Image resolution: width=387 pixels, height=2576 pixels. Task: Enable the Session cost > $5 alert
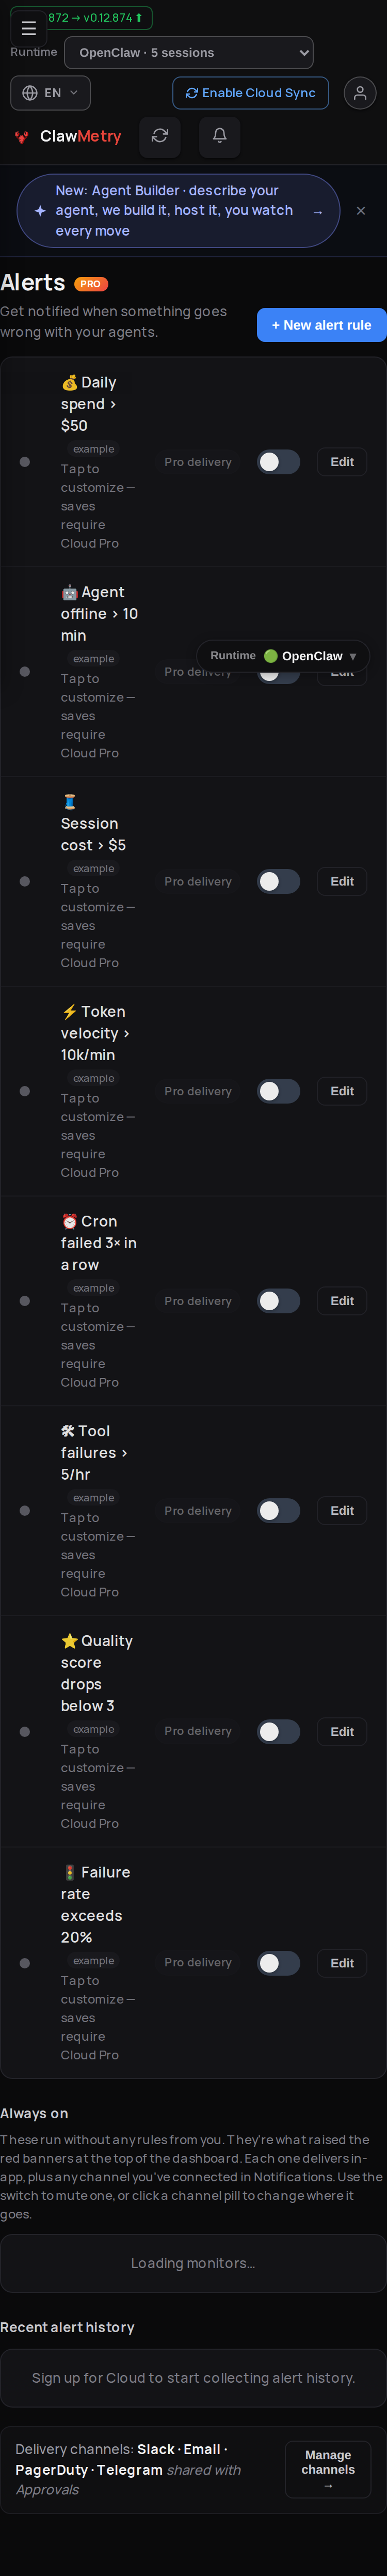278,881
